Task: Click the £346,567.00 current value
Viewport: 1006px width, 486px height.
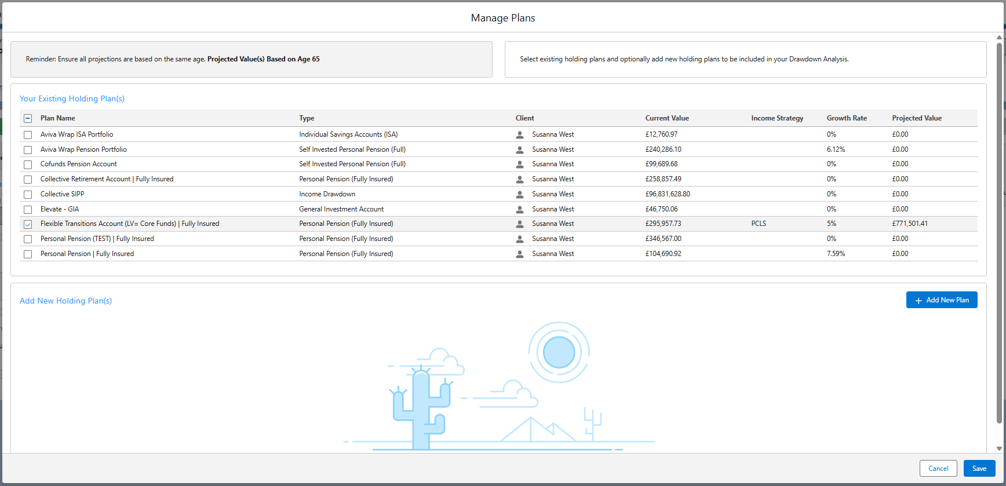Action: (x=664, y=239)
